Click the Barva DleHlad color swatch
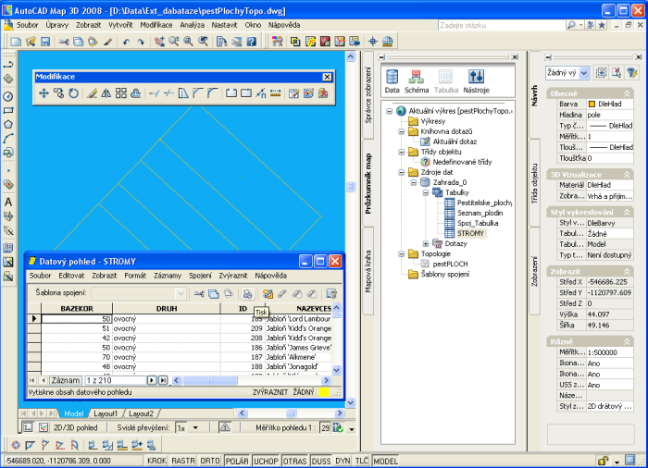Screen dimensions: 648x468 (x=592, y=105)
